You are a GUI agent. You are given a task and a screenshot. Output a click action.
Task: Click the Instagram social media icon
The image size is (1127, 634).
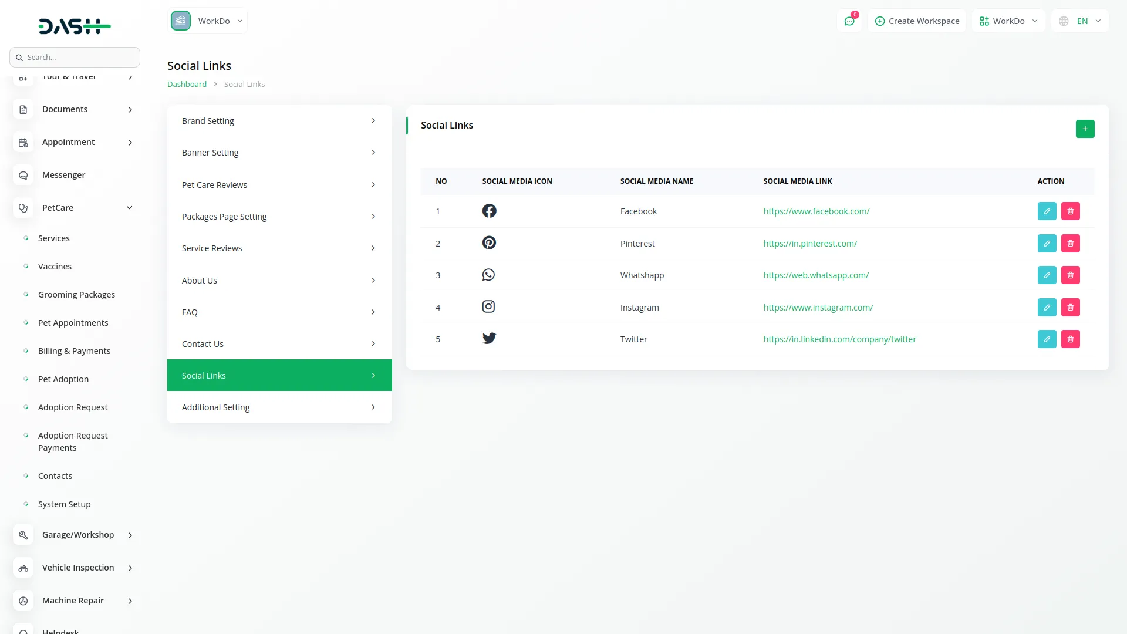[x=488, y=307]
